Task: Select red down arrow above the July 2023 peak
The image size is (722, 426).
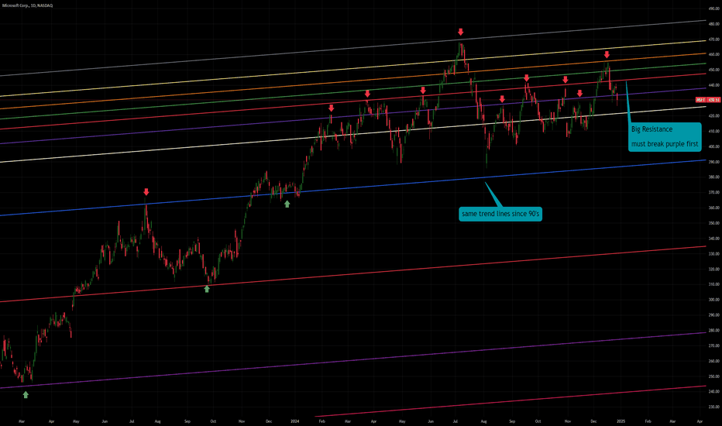Action: pyautogui.click(x=146, y=191)
